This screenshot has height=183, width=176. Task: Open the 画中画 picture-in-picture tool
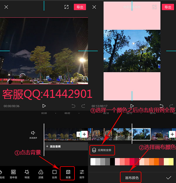(x=13, y=174)
